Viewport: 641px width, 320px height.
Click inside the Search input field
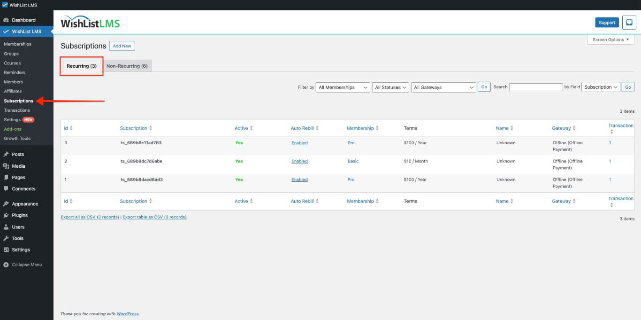coord(536,87)
